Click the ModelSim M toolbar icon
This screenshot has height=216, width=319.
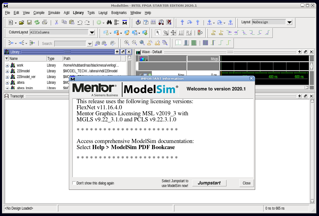click(125, 22)
